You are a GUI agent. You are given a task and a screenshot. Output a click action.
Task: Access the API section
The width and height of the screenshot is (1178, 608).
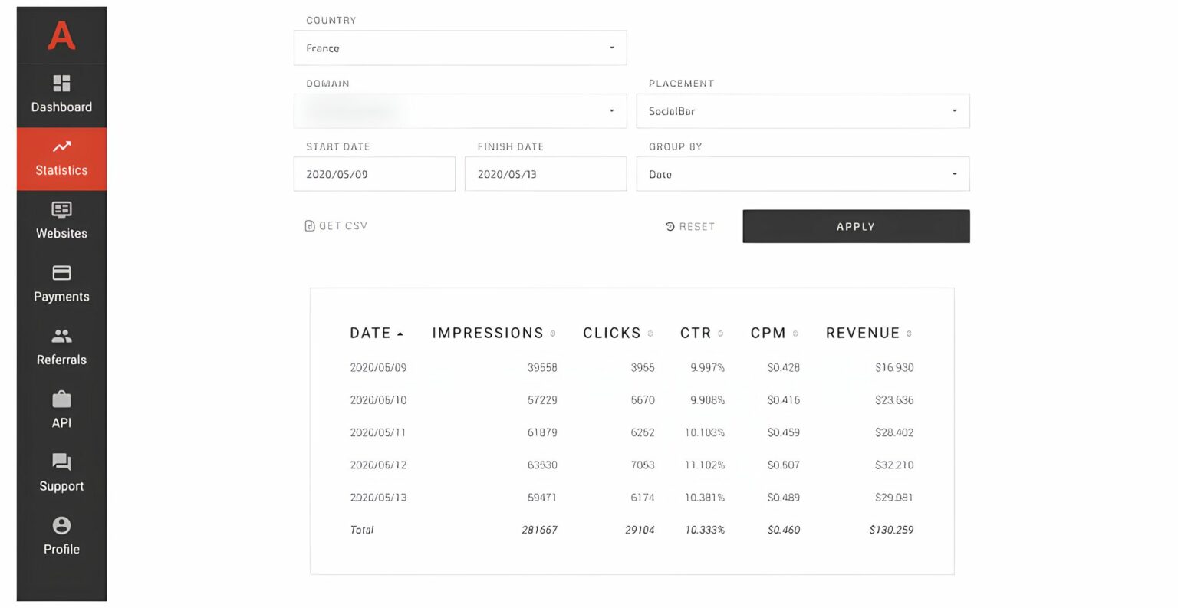61,412
